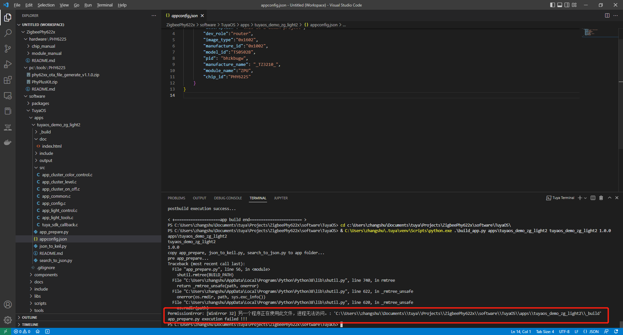Image resolution: width=623 pixels, height=335 pixels.
Task: Open Source Control view icon
Action: click(x=8, y=49)
